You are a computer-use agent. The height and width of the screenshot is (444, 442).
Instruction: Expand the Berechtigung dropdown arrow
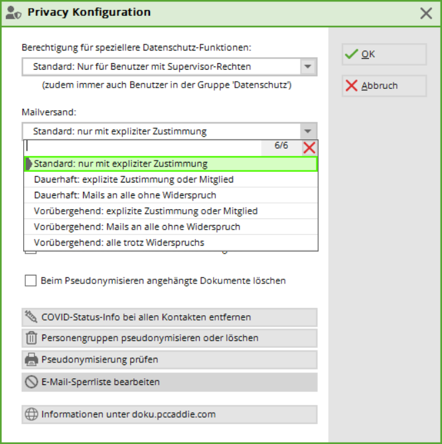click(307, 66)
